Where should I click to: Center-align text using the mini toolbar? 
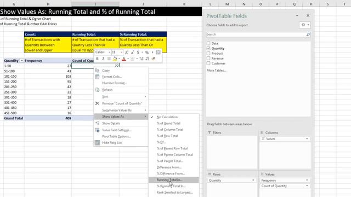[109, 59]
